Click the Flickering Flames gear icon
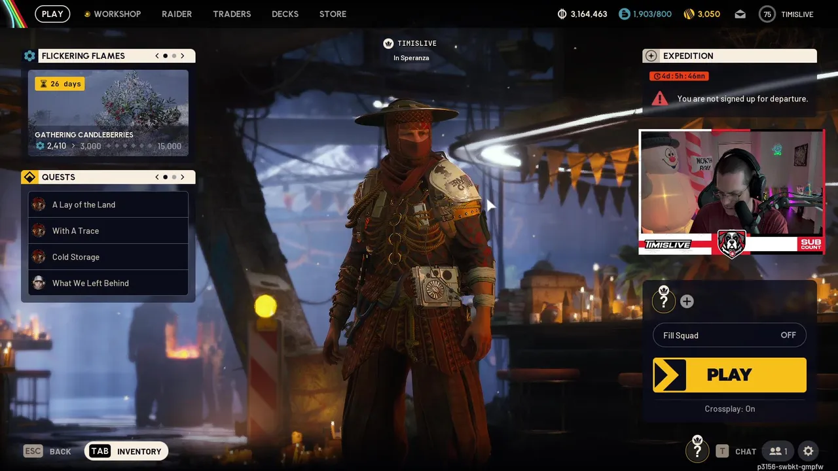The height and width of the screenshot is (471, 838). [x=29, y=56]
